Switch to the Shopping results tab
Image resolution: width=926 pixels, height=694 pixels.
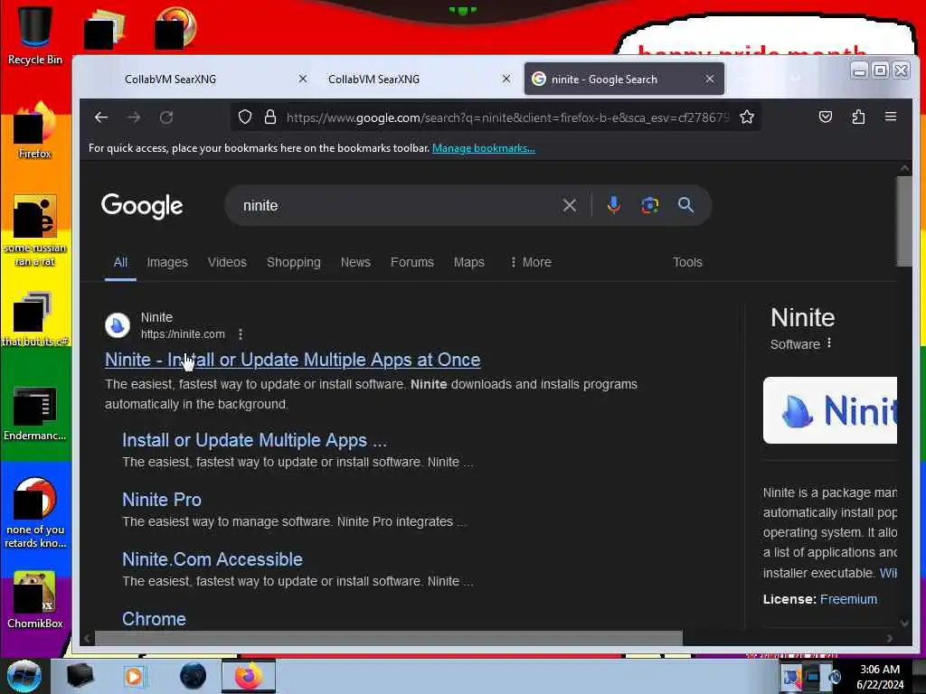coord(294,262)
